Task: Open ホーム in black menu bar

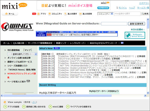Action: (6, 43)
